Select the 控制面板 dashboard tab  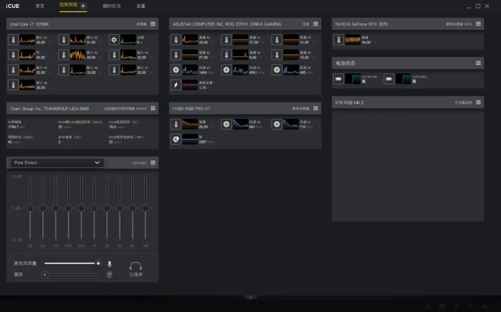pos(68,5)
